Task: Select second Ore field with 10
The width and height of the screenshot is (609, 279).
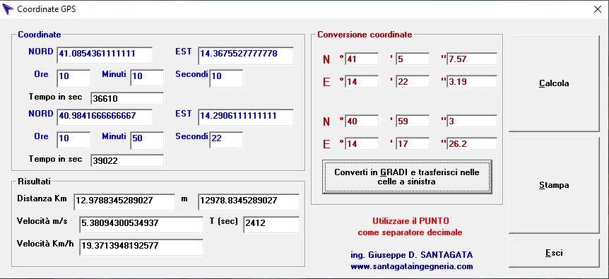Action: [x=73, y=140]
